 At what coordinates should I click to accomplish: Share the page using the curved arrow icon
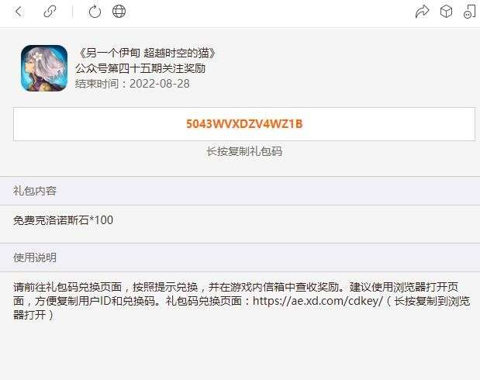click(422, 12)
